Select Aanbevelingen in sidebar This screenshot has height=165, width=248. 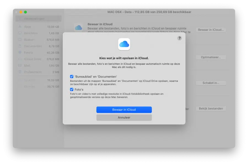(x=38, y=19)
